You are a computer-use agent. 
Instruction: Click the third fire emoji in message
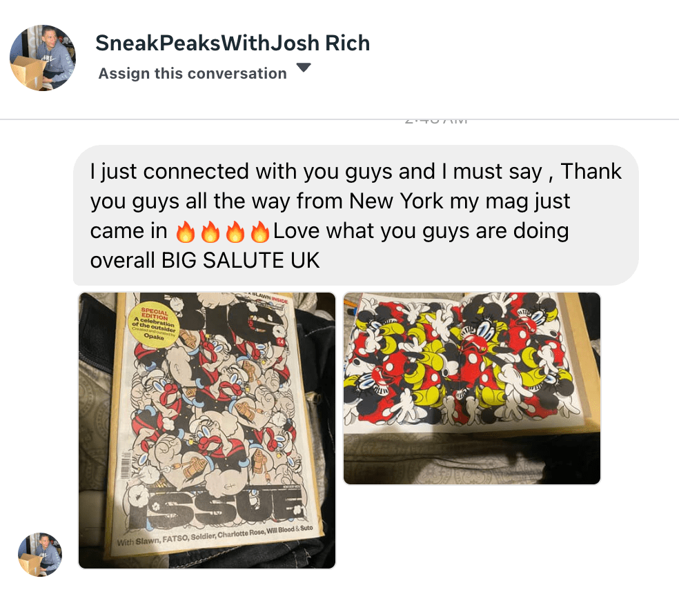[235, 232]
